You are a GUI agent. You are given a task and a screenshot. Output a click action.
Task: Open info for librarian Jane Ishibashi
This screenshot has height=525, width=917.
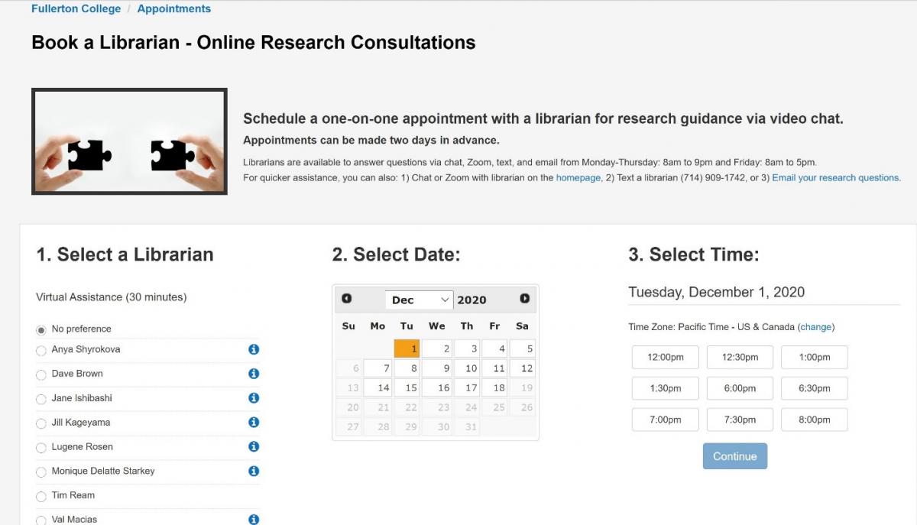point(254,398)
